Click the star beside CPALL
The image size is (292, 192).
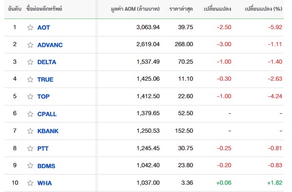click(x=30, y=114)
